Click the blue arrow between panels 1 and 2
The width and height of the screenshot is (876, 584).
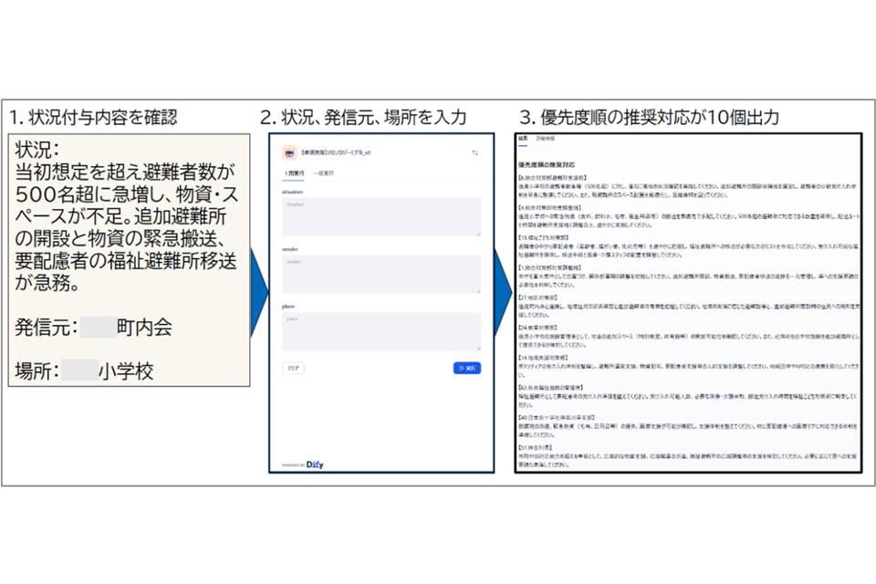(258, 292)
